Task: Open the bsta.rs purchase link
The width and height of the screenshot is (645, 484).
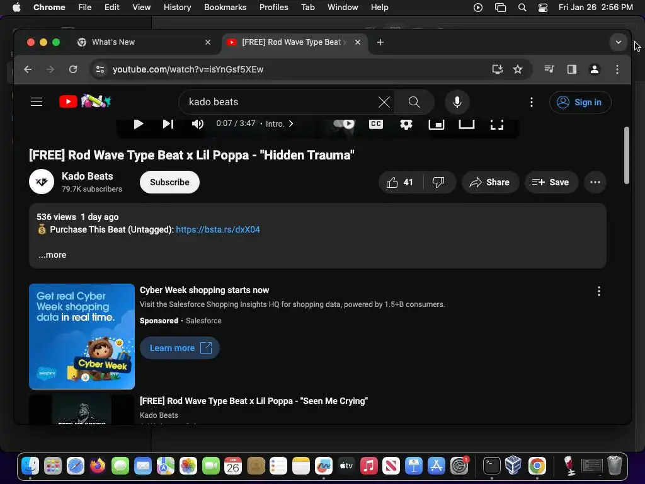Action: click(x=218, y=229)
